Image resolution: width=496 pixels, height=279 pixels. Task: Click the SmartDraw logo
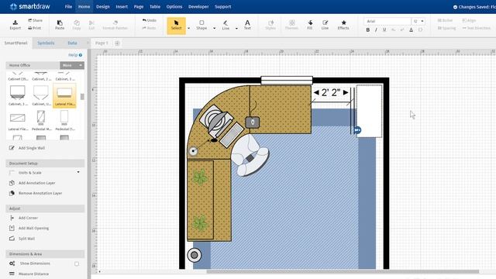pyautogui.click(x=29, y=7)
